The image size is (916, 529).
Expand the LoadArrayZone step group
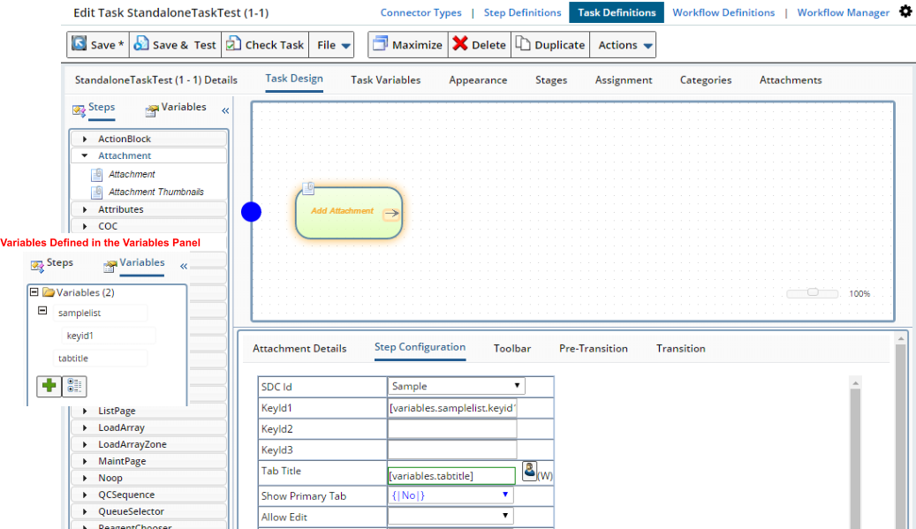click(86, 444)
